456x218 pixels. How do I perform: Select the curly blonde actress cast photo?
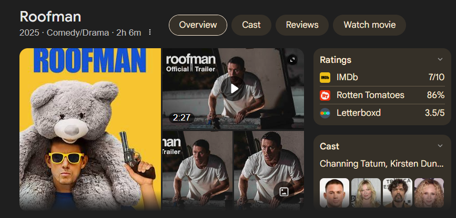coord(429,193)
